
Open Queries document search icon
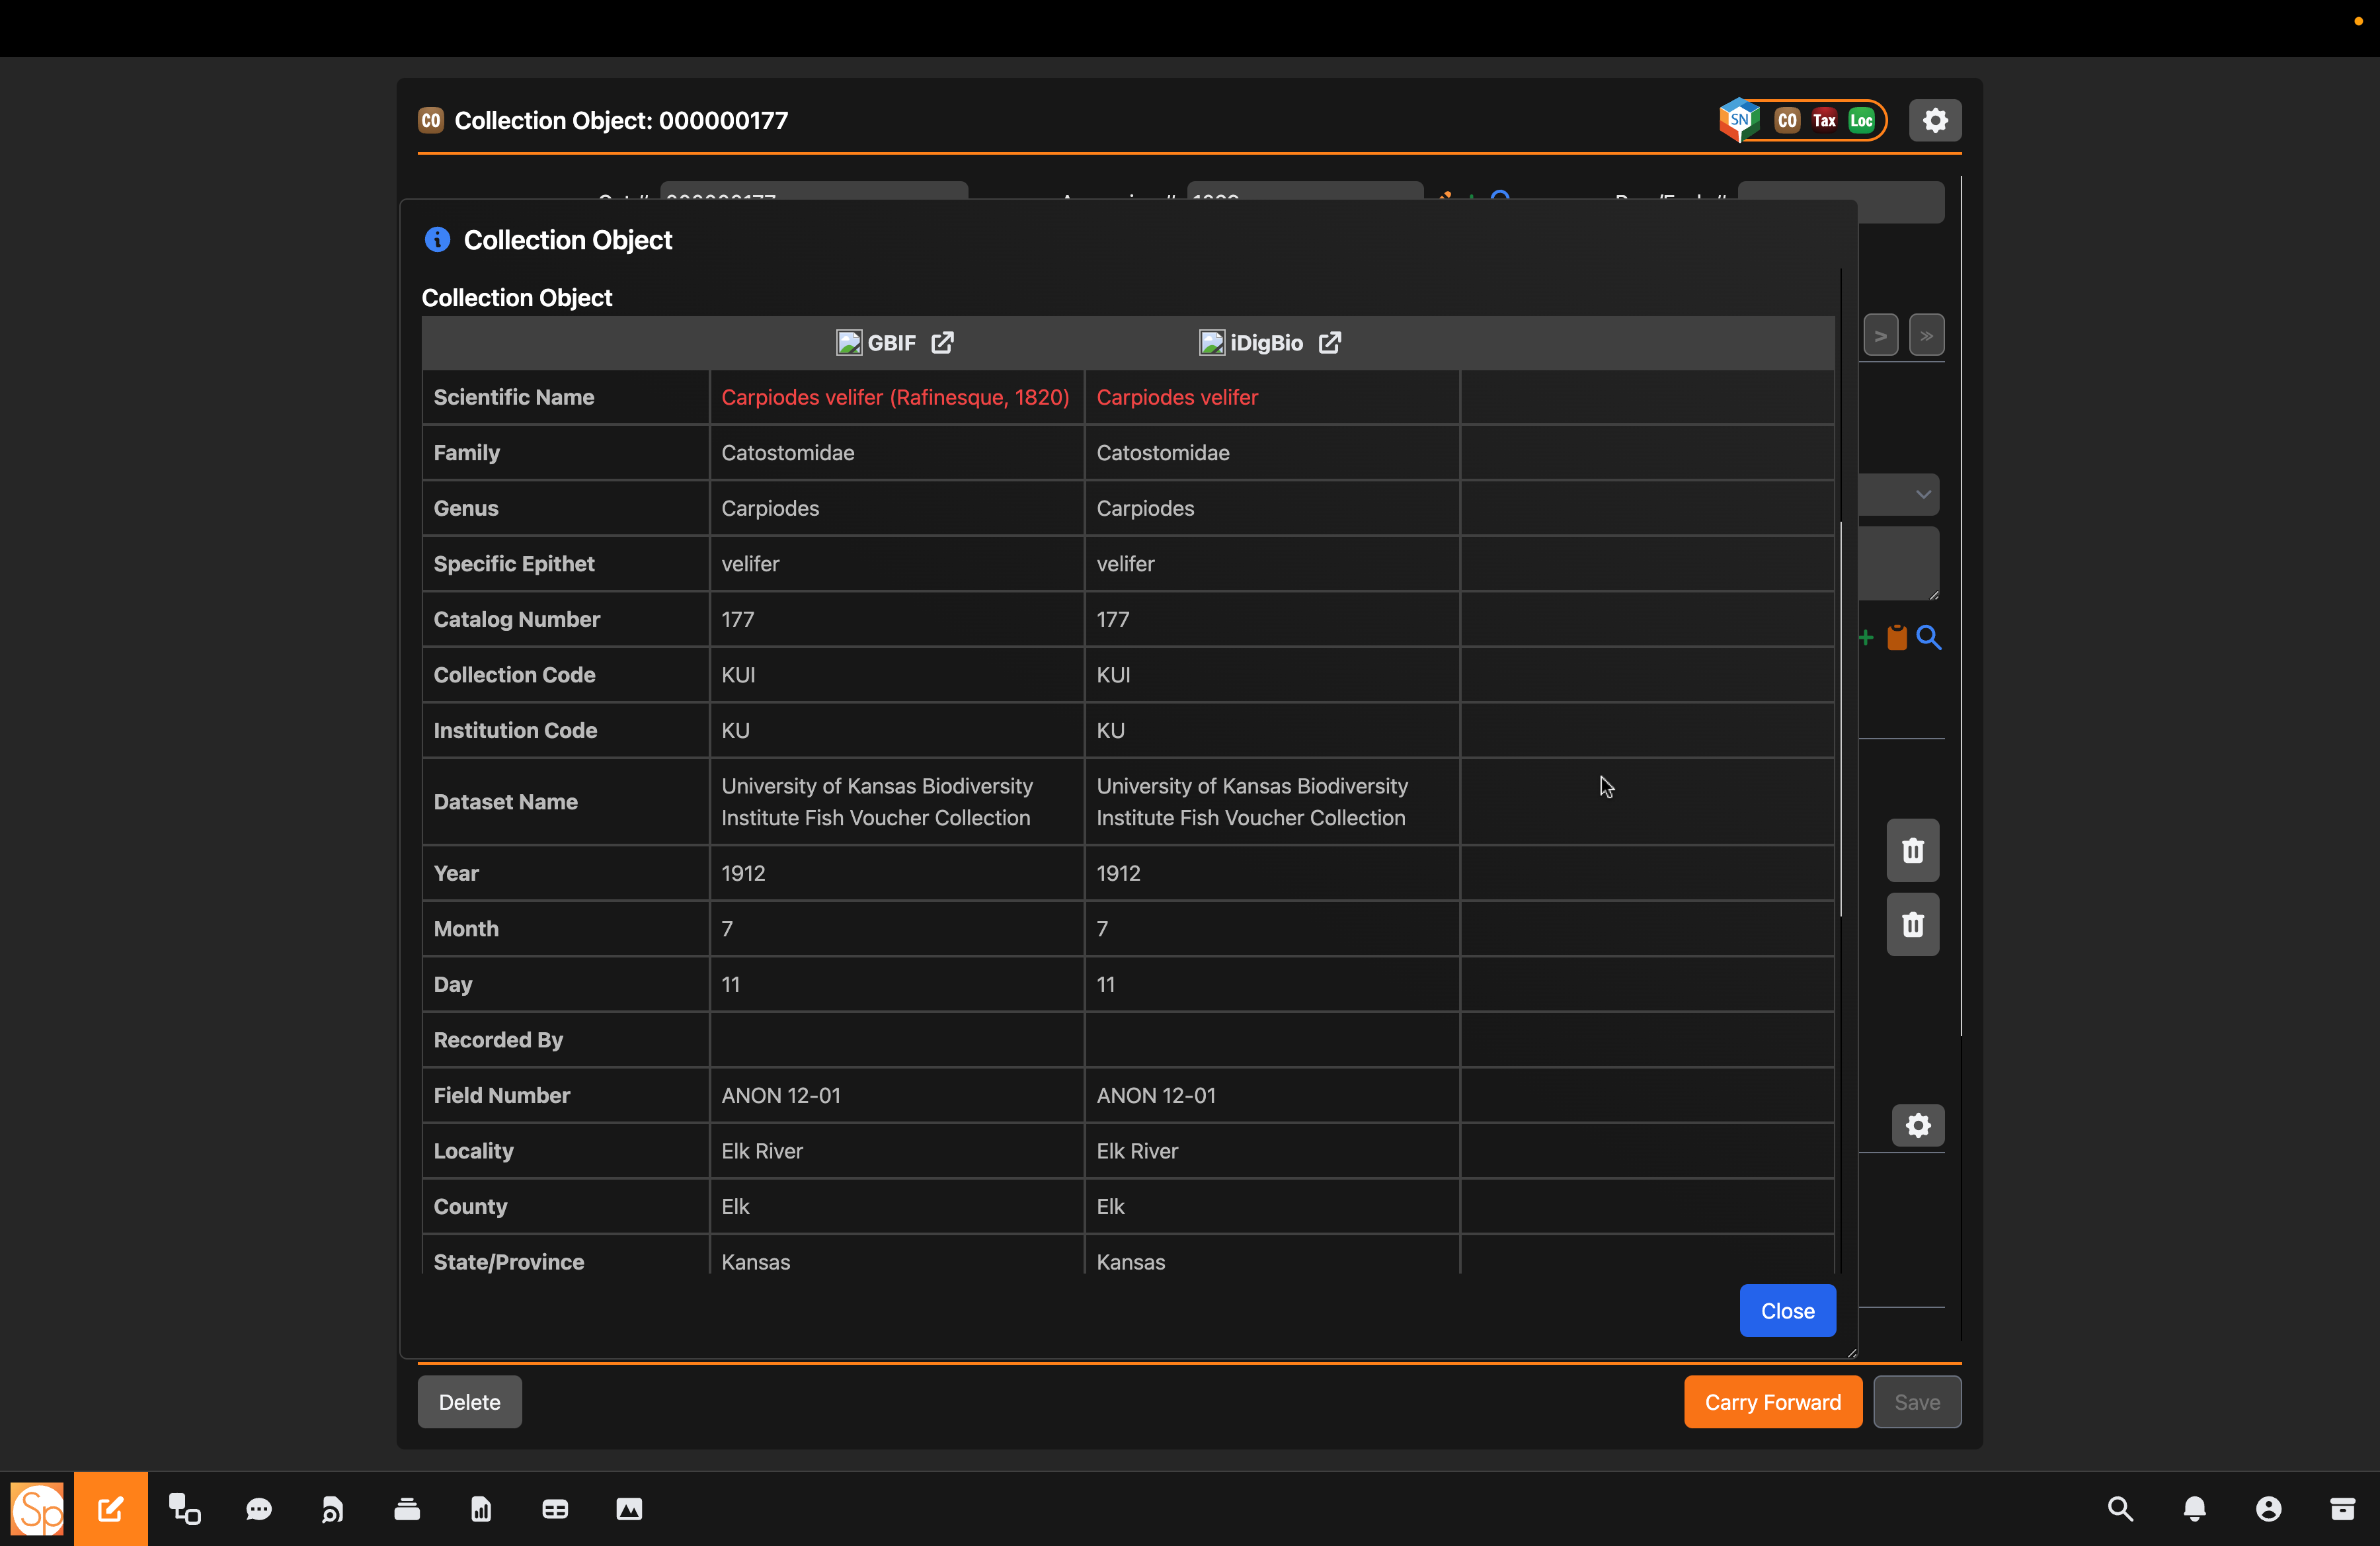click(x=333, y=1509)
